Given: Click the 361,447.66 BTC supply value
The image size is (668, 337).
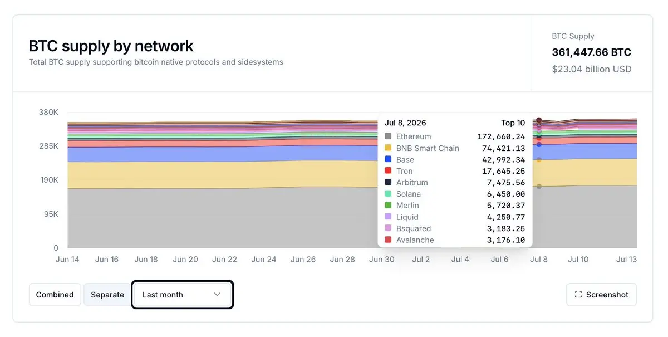Looking at the screenshot, I should [x=591, y=52].
